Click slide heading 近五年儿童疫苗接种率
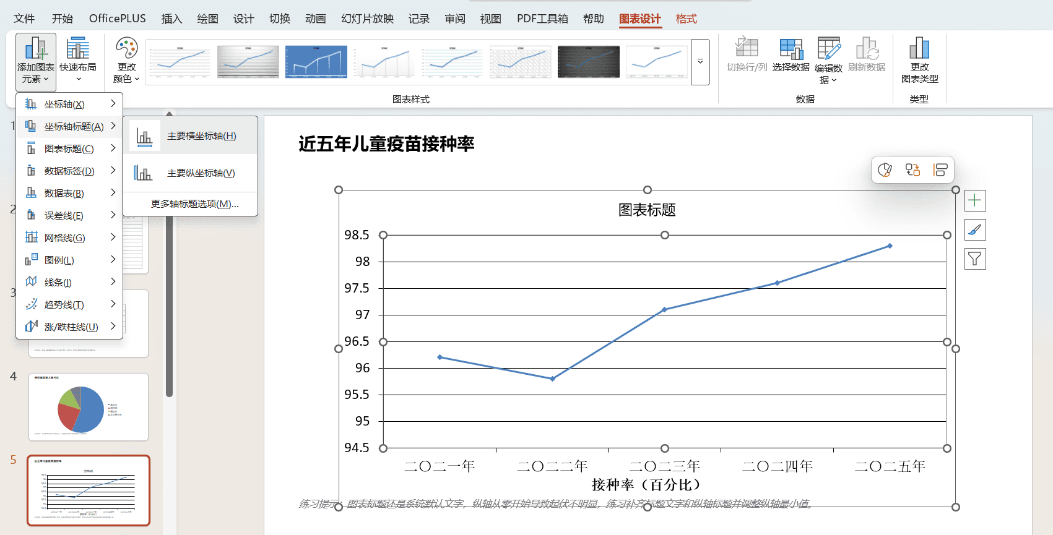1053x535 pixels. (386, 144)
